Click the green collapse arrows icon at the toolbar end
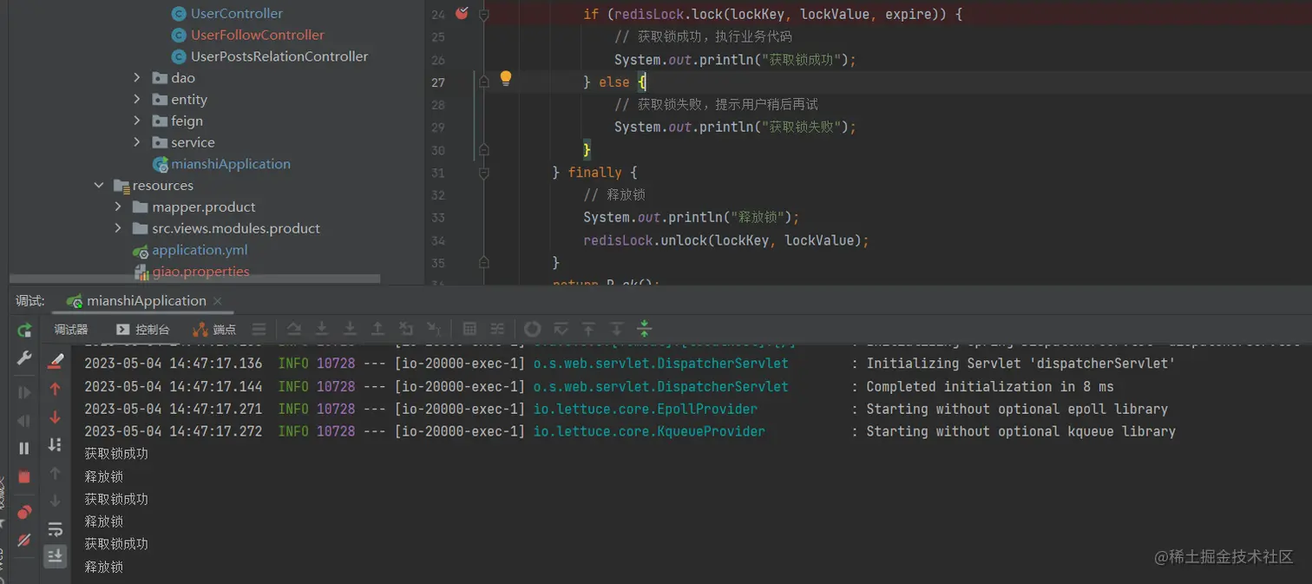Viewport: 1312px width, 584px height. (644, 329)
